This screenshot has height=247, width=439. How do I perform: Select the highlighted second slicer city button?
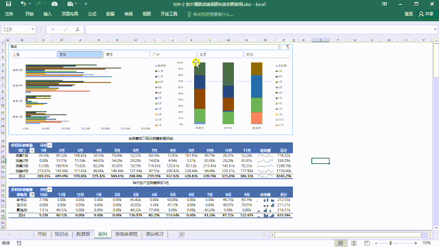click(80, 55)
